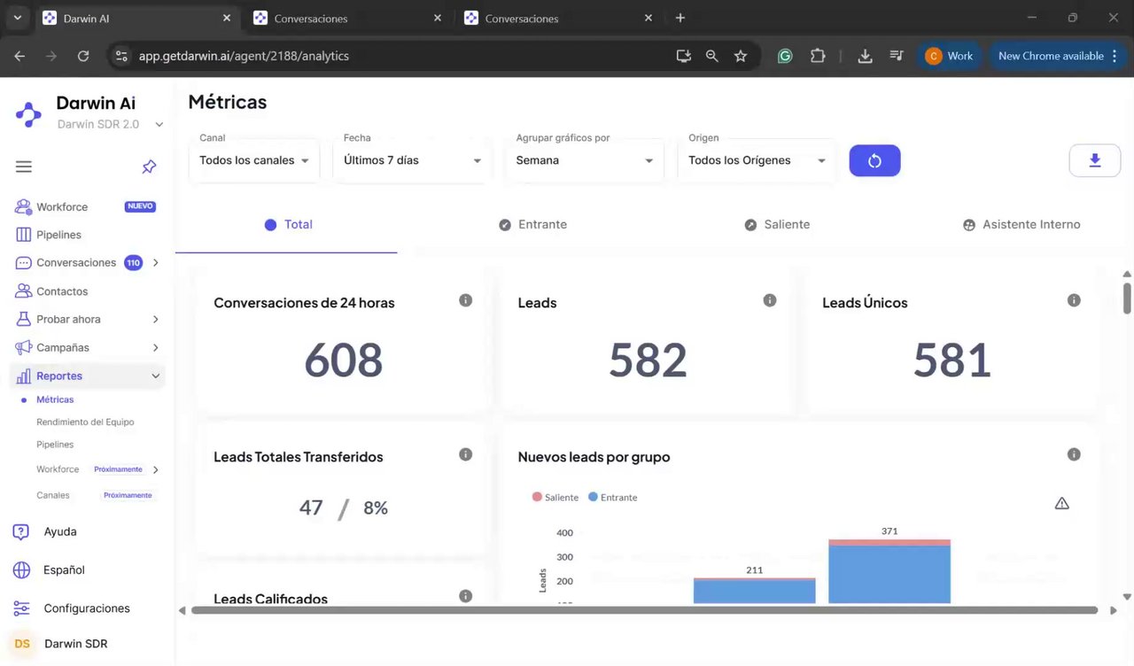The image size is (1134, 666).
Task: Go to Contactos in the sidebar
Action: pos(62,291)
